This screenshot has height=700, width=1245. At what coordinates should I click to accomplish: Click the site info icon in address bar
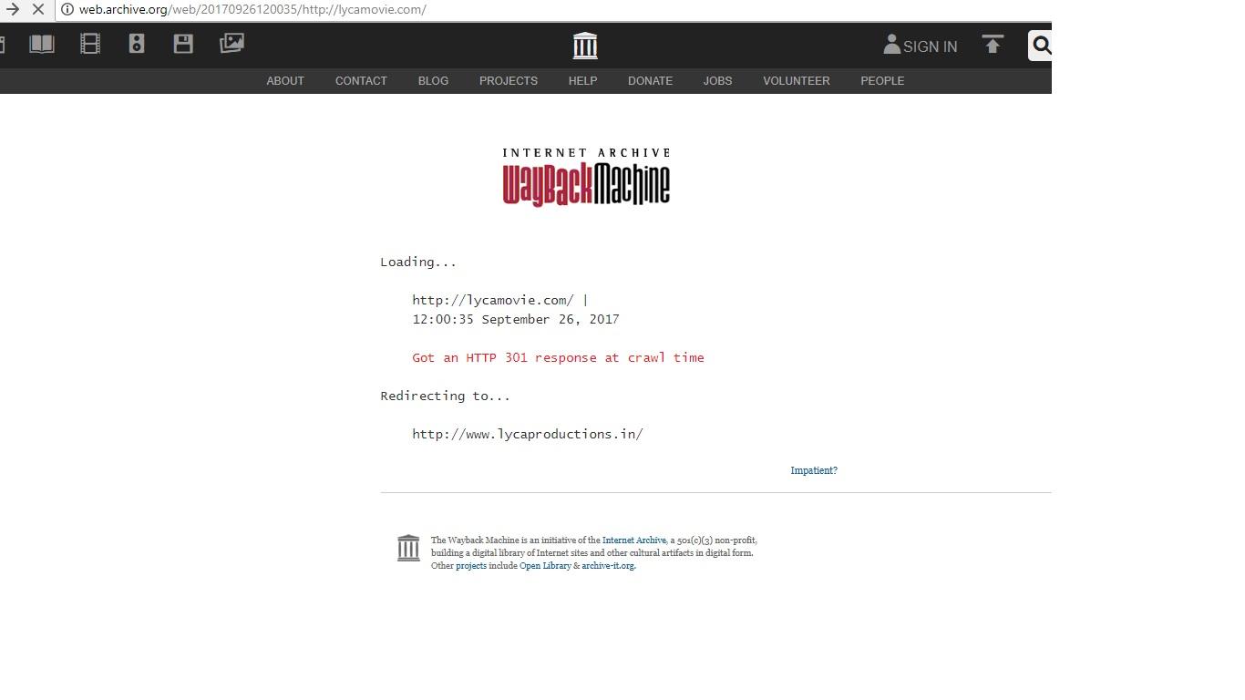point(67,9)
